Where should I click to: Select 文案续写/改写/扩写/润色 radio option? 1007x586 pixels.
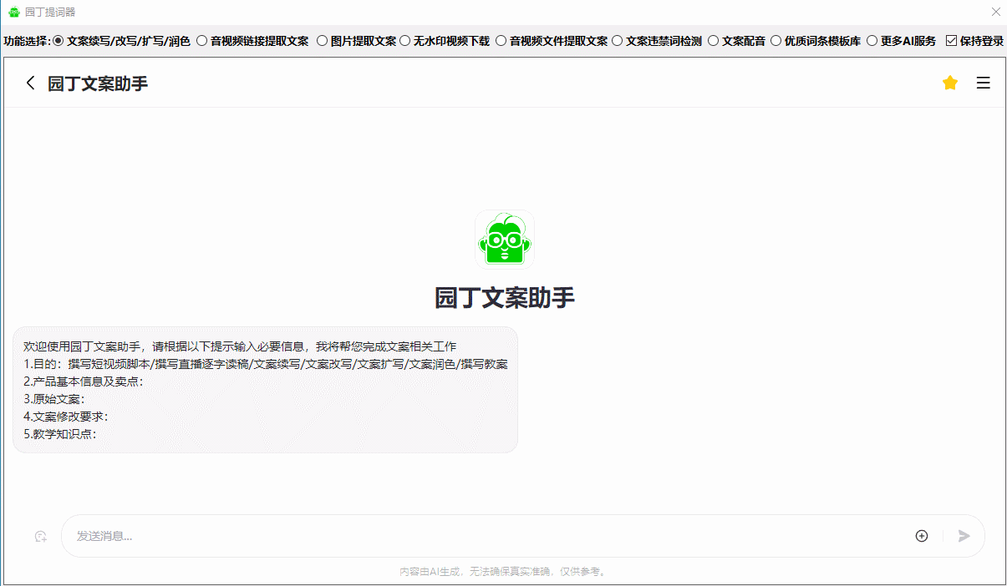tap(58, 41)
